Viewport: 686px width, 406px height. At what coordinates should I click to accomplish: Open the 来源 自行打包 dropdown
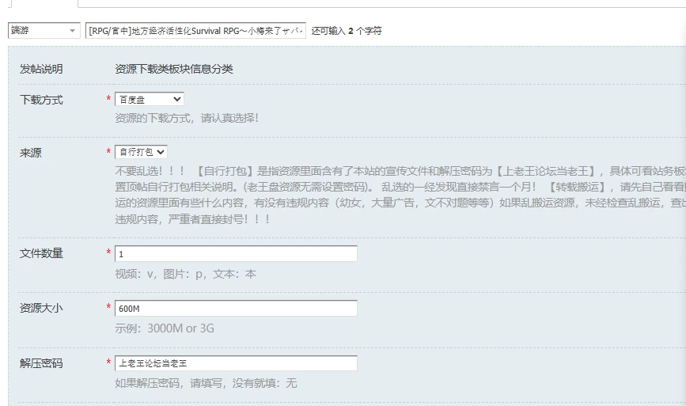pyautogui.click(x=141, y=152)
